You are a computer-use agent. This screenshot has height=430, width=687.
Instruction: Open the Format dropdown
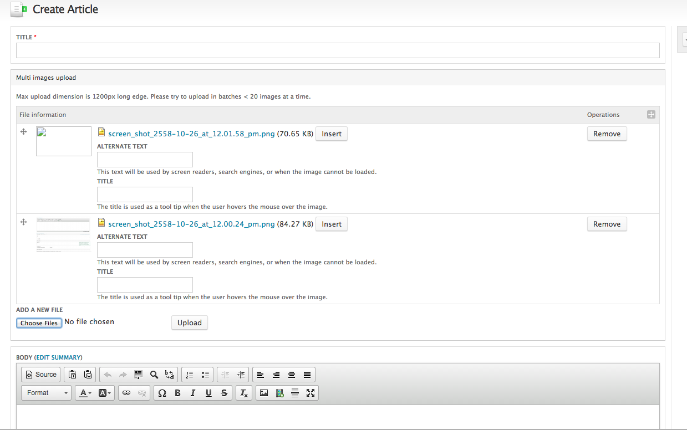(46, 393)
